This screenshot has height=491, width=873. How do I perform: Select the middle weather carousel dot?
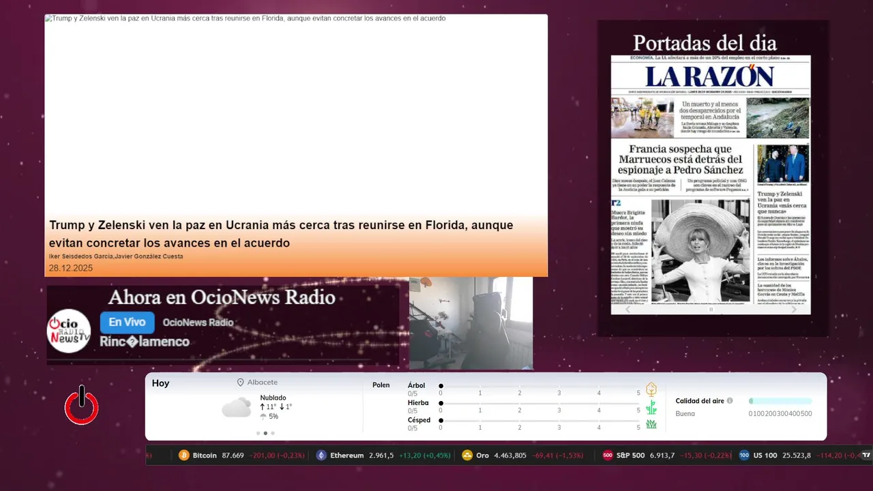(x=265, y=433)
